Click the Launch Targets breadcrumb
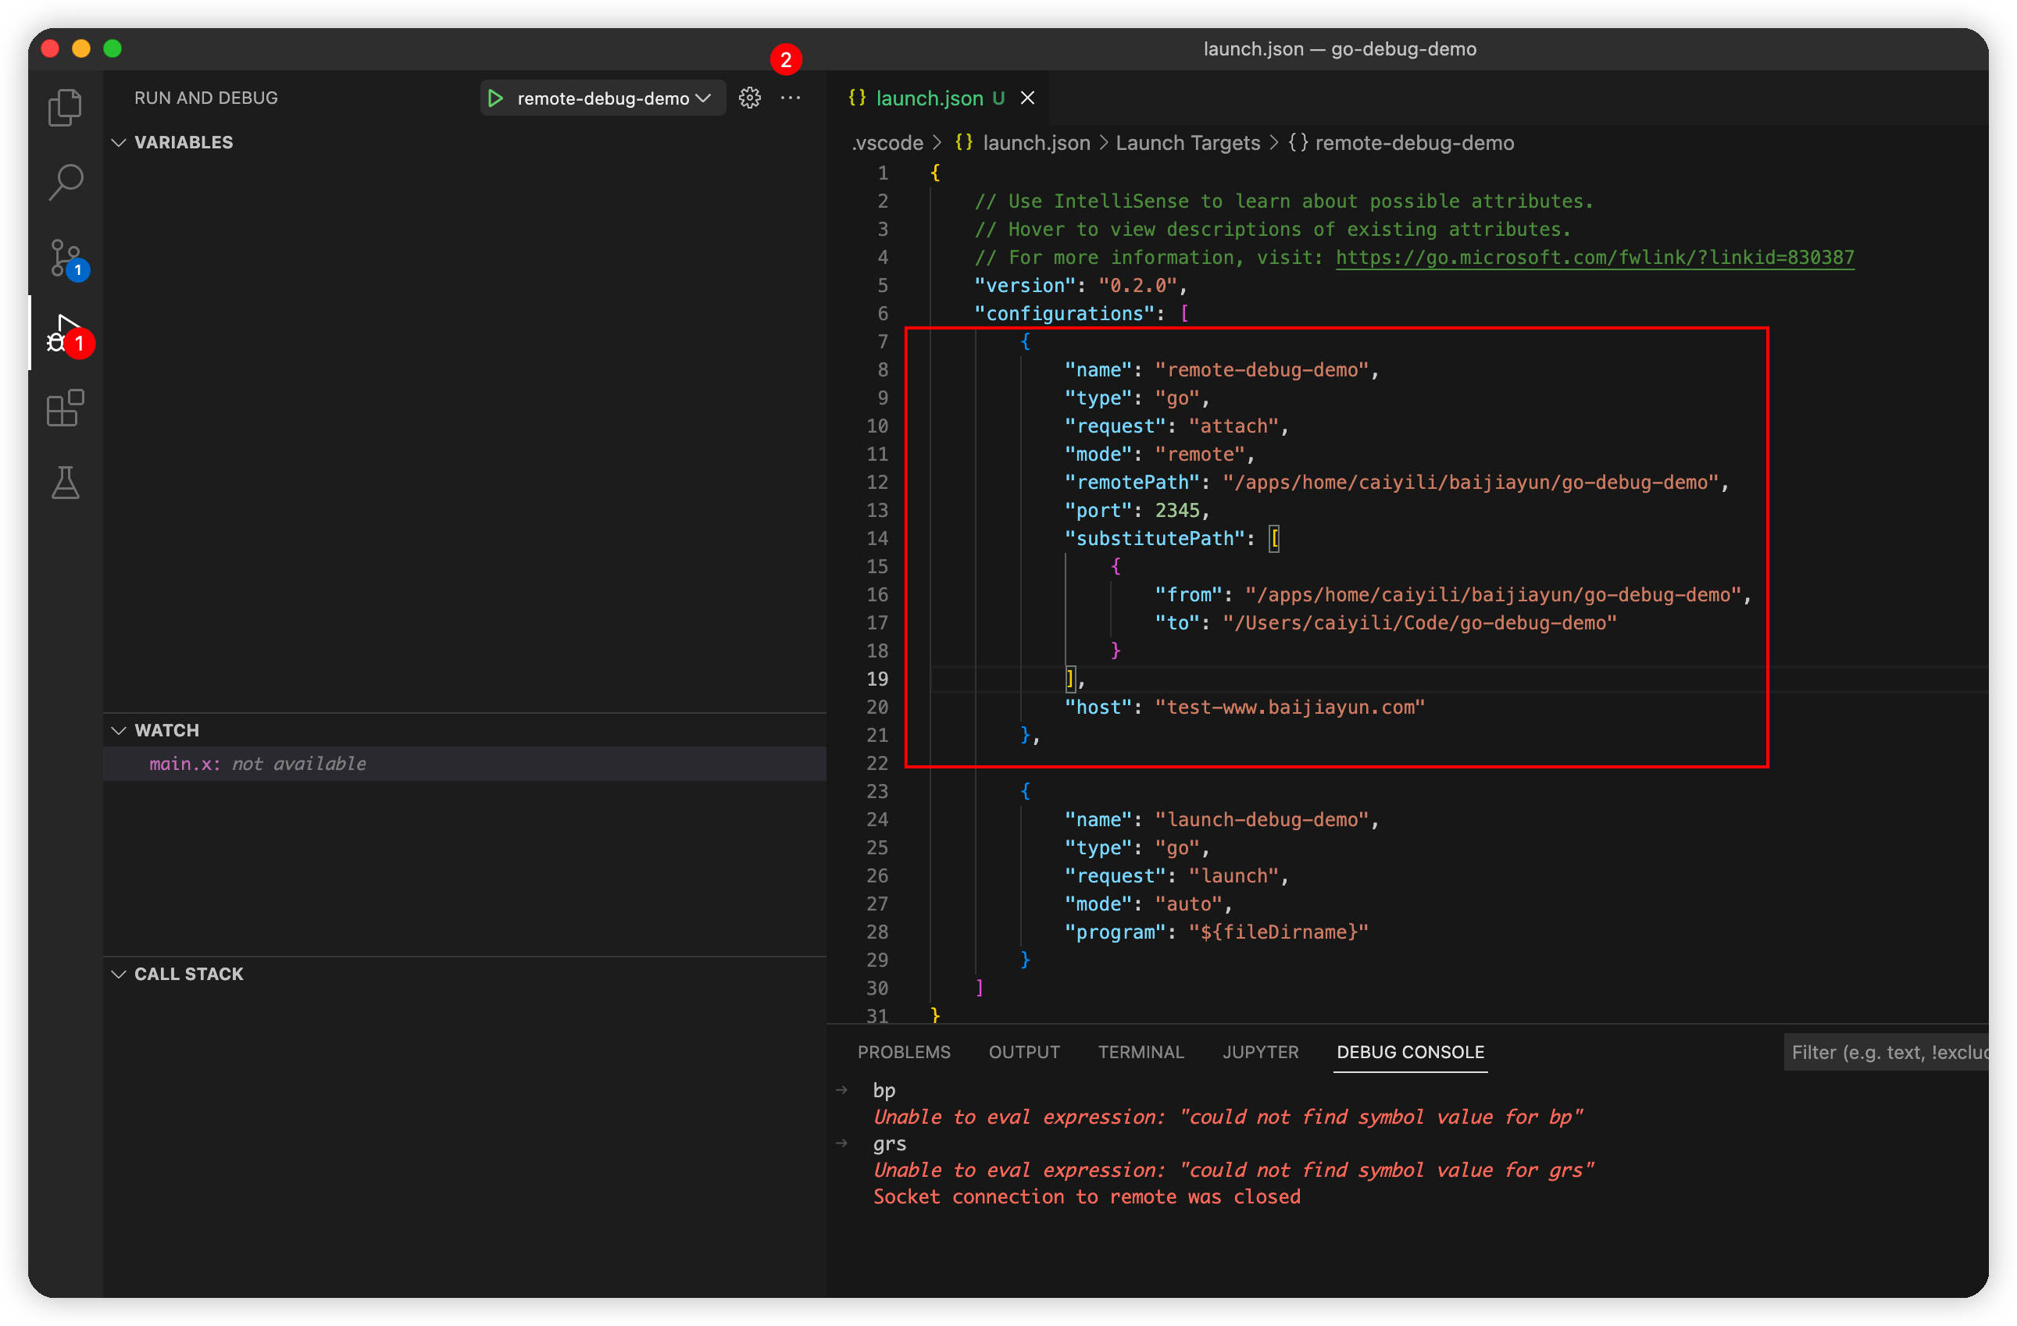Screen dimensions: 2017x1326 click(1187, 143)
